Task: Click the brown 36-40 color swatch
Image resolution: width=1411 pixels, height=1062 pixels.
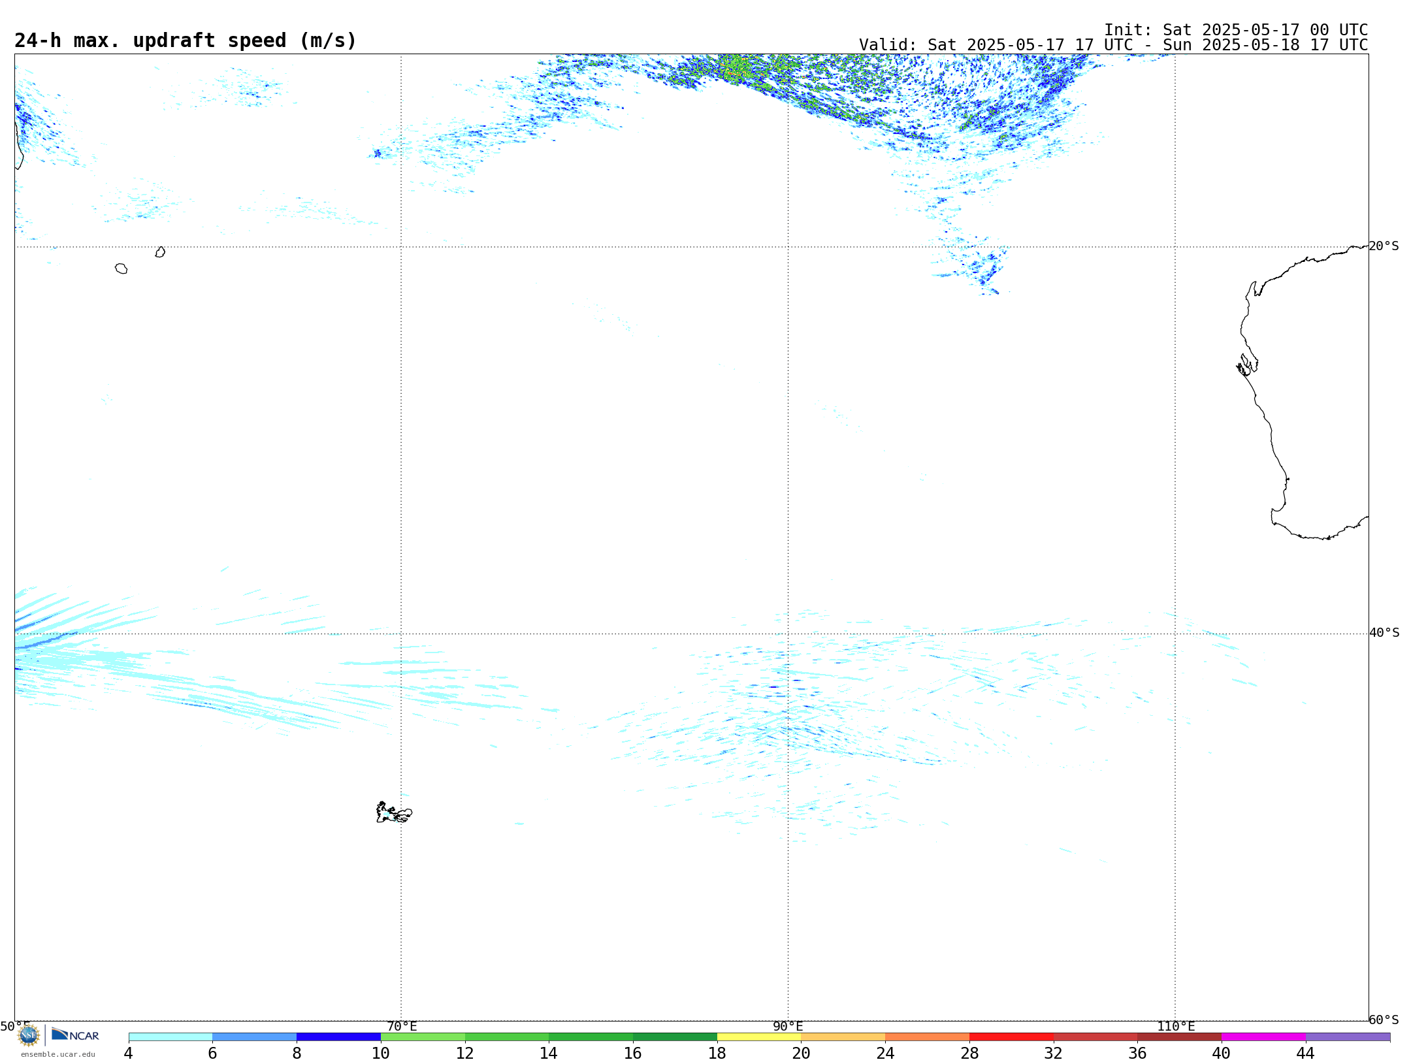Action: click(x=1179, y=1037)
